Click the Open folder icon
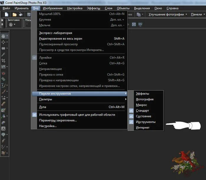206x180 pixels. (14, 14)
